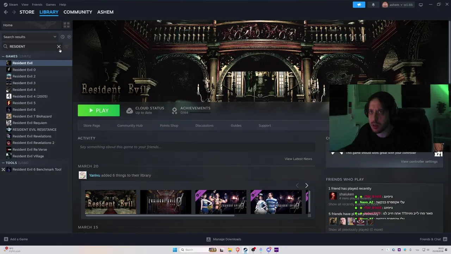Click the activity carousel next arrow
This screenshot has width=451, height=254.
click(x=307, y=186)
